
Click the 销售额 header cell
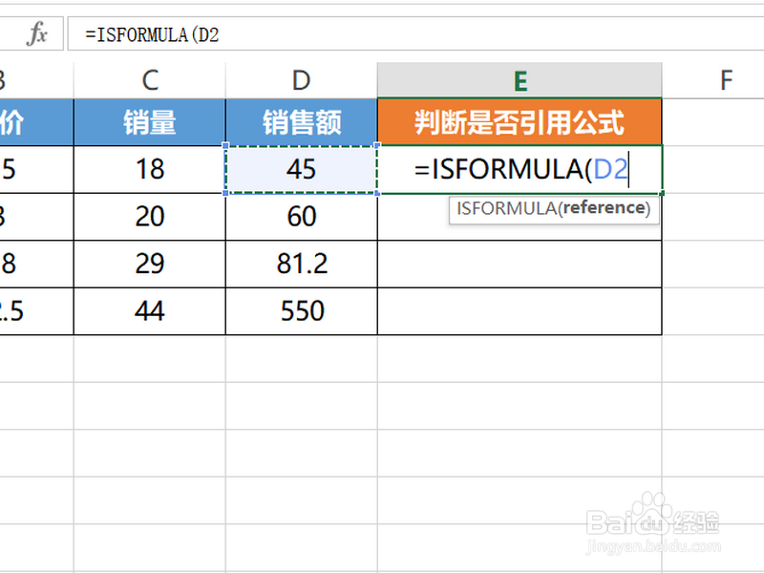pyautogui.click(x=302, y=122)
